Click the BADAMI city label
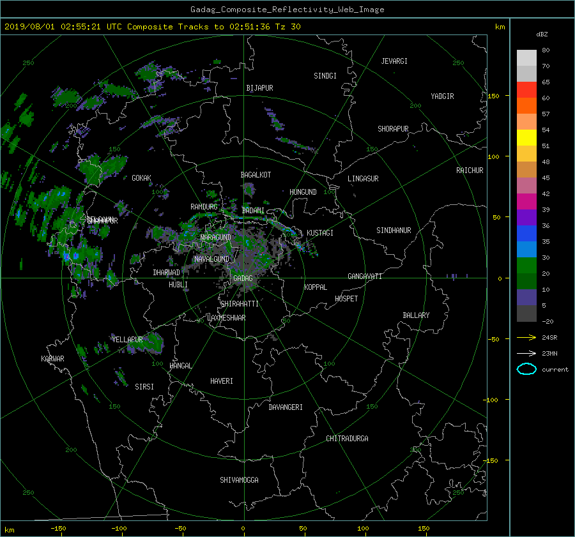The width and height of the screenshot is (575, 537). [x=253, y=211]
